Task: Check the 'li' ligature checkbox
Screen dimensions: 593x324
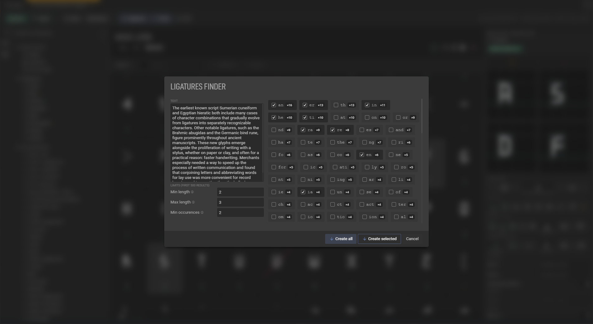Action: [x=394, y=180]
